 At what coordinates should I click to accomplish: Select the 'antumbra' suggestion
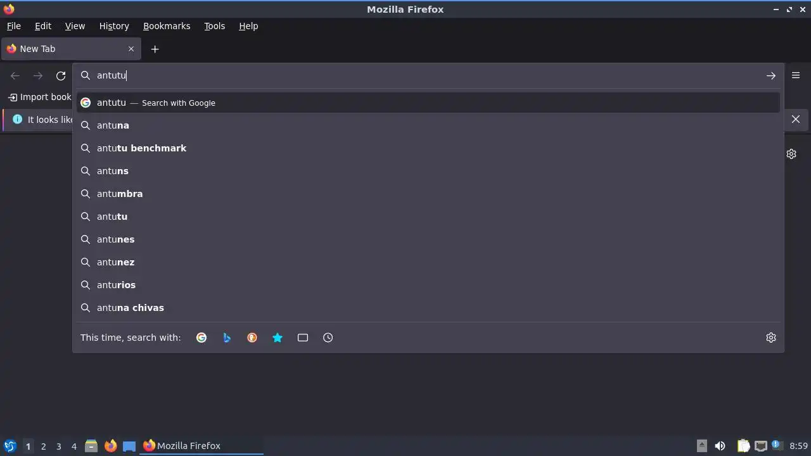pos(428,194)
